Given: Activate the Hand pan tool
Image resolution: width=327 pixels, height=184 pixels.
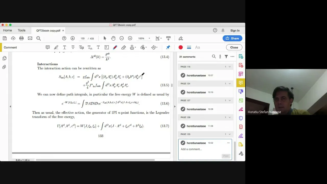Looking at the screenshot, I should coord(113,38).
